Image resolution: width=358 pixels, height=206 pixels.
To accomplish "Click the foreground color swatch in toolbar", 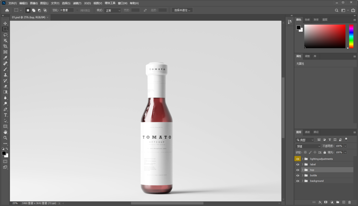I will point(4,154).
